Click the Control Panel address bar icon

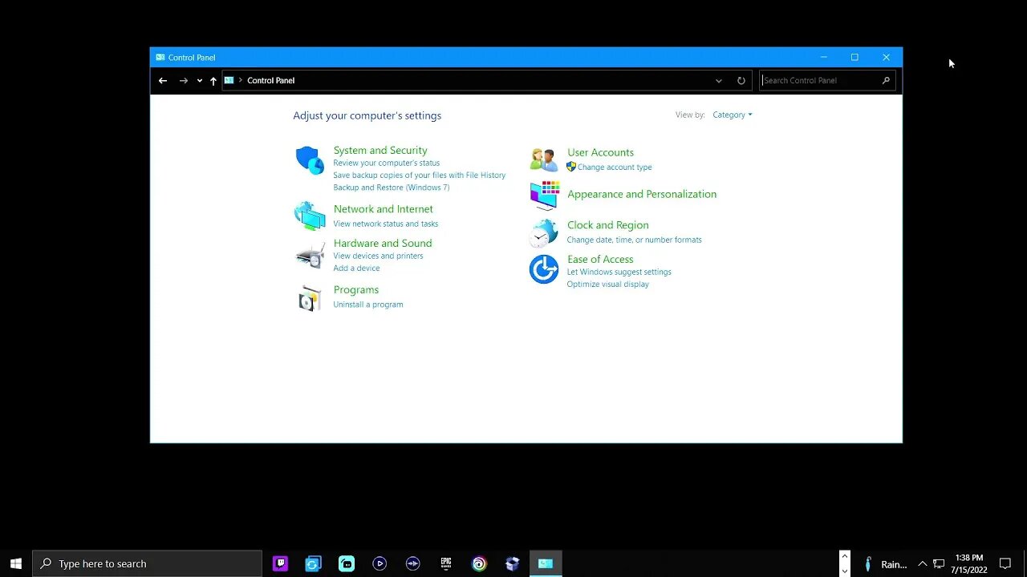pyautogui.click(x=229, y=80)
